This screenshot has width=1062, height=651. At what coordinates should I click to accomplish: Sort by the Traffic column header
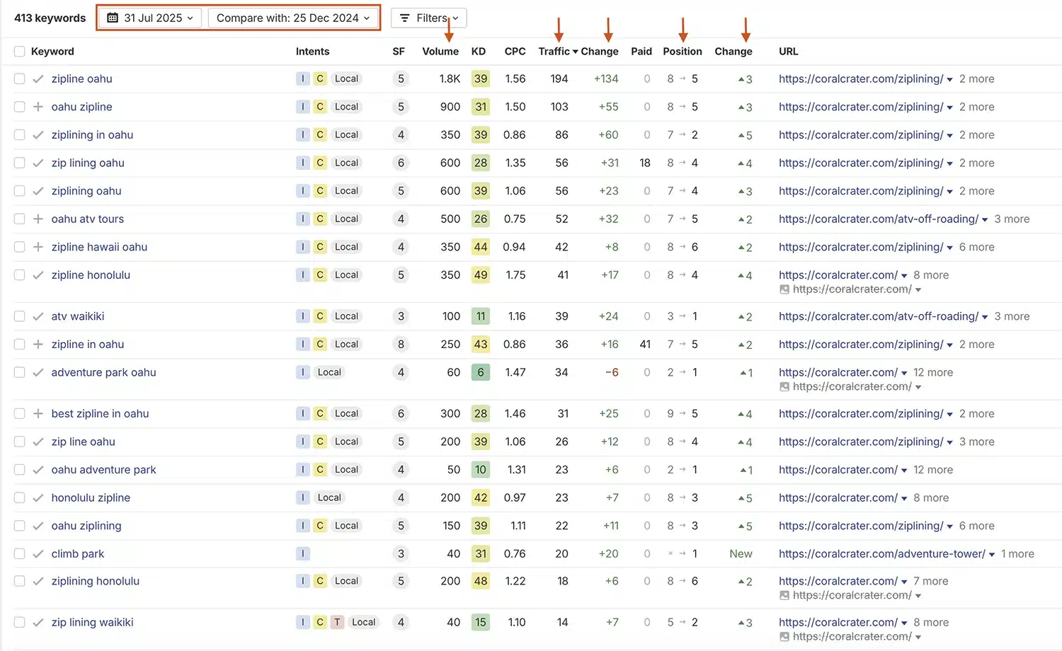(558, 51)
